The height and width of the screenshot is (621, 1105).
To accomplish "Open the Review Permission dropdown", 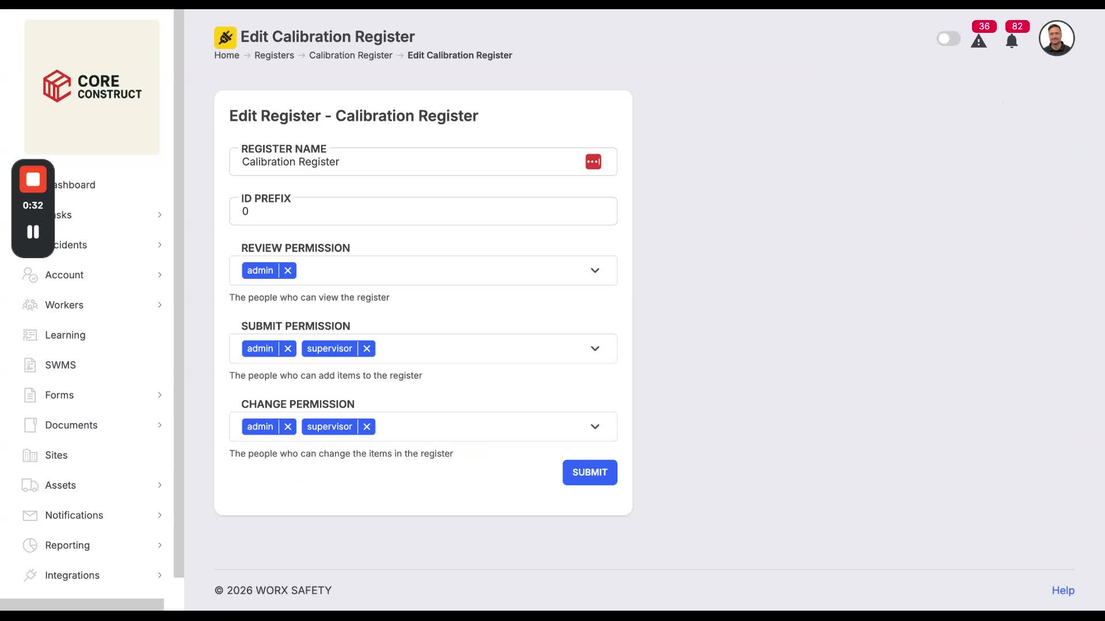I will (595, 270).
